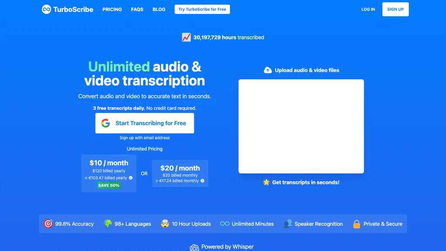The image size is (446, 251).
Task: Click the padlock icon for Private & Secure
Action: click(357, 224)
